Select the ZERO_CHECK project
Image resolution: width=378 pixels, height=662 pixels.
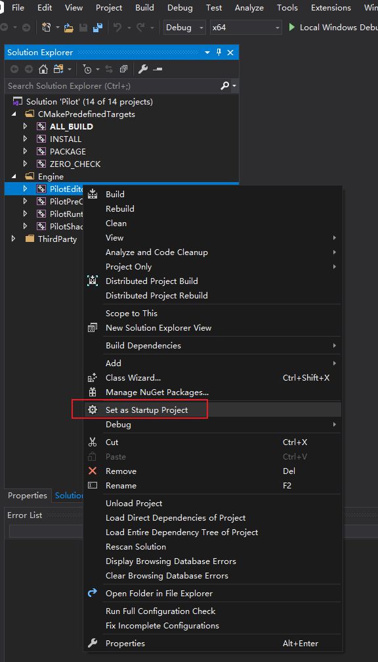pos(75,164)
